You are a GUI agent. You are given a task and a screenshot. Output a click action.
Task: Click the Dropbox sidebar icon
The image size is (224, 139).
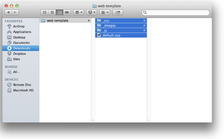click(x=9, y=54)
